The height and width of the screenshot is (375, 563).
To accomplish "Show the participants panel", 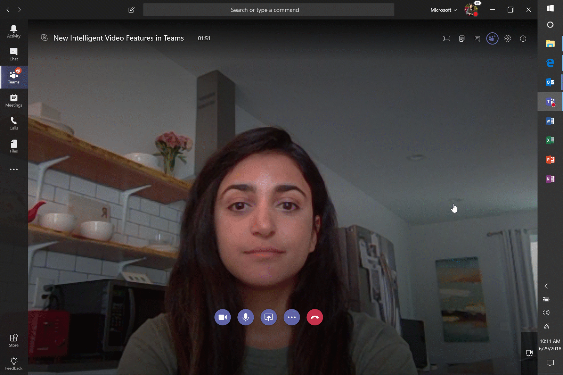I will pos(492,39).
